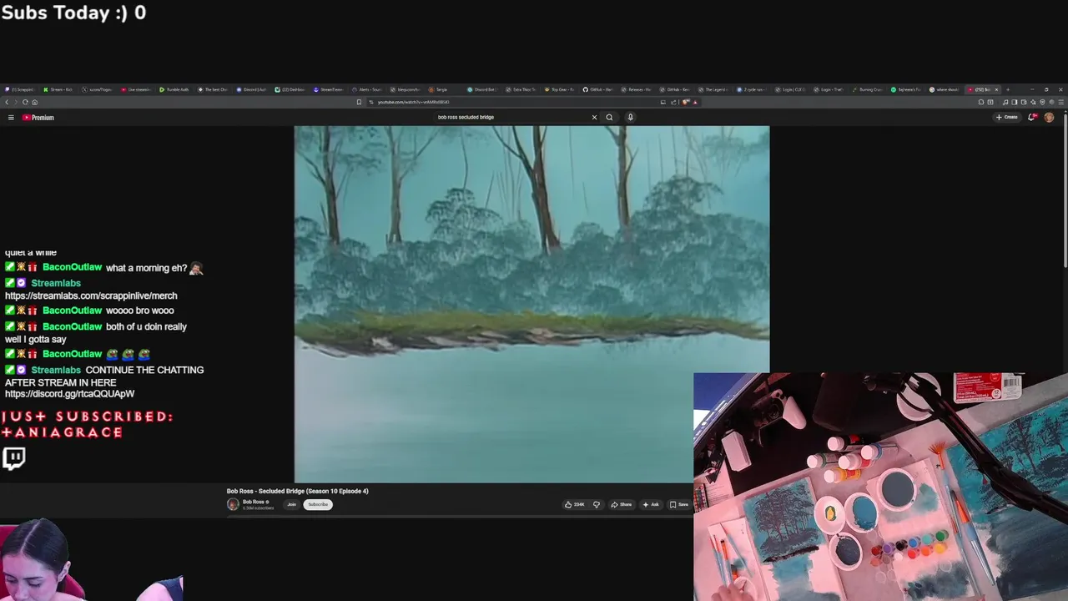Image resolution: width=1068 pixels, height=601 pixels.
Task: Click the share page icon in address bar
Action: click(673, 102)
